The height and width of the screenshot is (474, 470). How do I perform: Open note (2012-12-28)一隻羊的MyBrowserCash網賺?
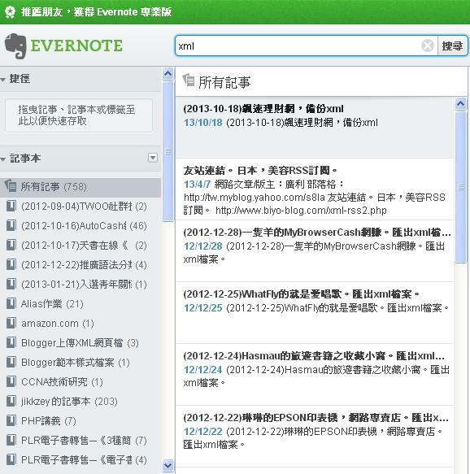(x=315, y=251)
